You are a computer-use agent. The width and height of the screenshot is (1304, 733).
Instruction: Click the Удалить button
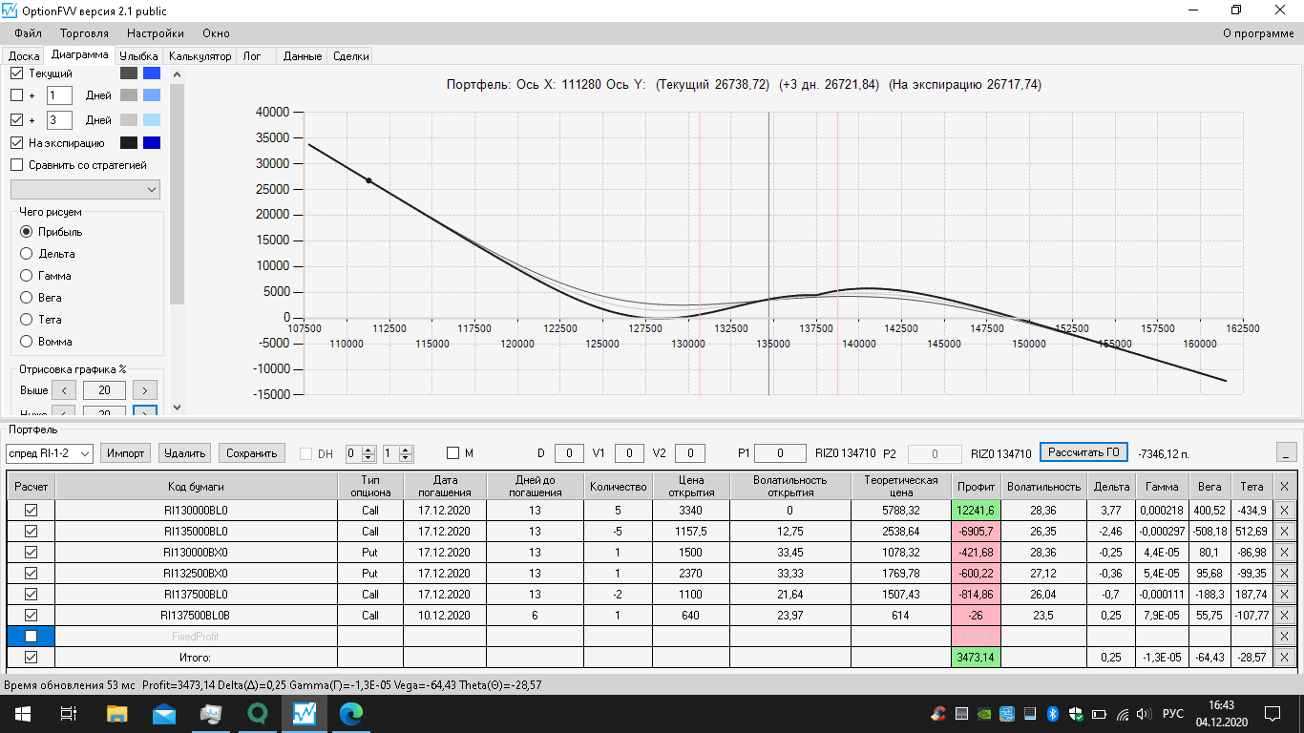tap(184, 453)
